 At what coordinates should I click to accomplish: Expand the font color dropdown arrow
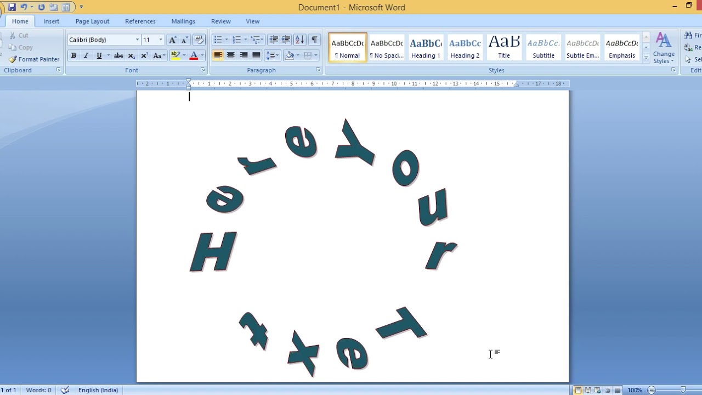(202, 55)
